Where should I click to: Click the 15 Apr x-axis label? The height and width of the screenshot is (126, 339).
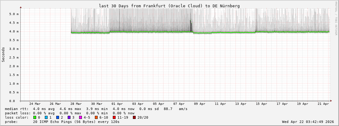(261, 104)
